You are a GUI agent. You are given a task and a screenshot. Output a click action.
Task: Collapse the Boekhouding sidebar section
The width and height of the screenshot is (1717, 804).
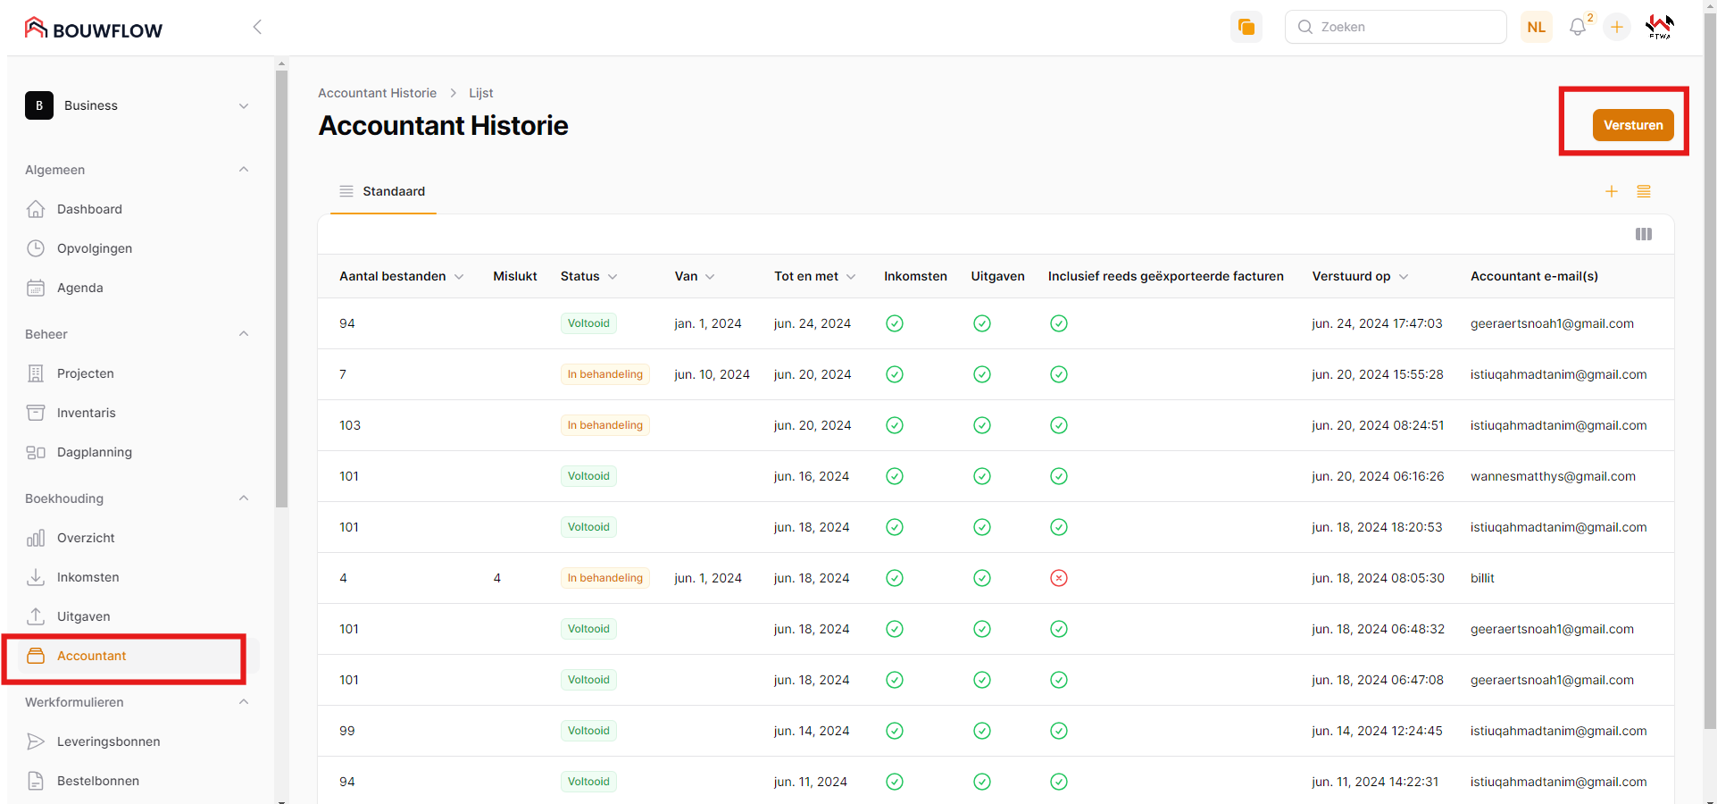click(243, 498)
